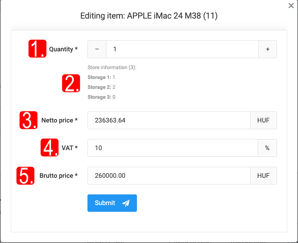The height and width of the screenshot is (243, 298).
Task: Click the 'Storage 3: 0' line
Action: click(x=101, y=97)
